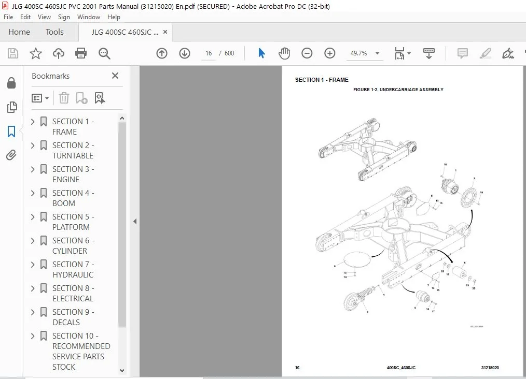Click bookmarks scrollbar up arrow
The image size is (526, 379).
pos(122,118)
